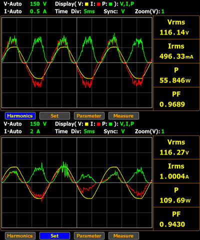Click the red I color square in lower Display legend

(x=98, y=124)
